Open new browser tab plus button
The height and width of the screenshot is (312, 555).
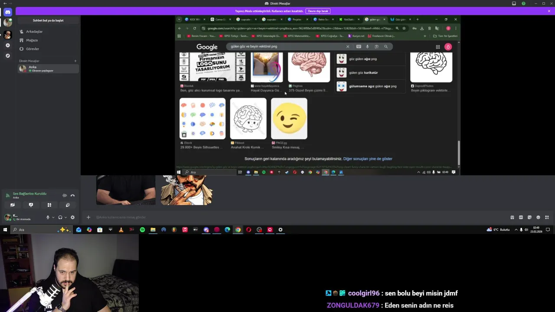point(418,19)
